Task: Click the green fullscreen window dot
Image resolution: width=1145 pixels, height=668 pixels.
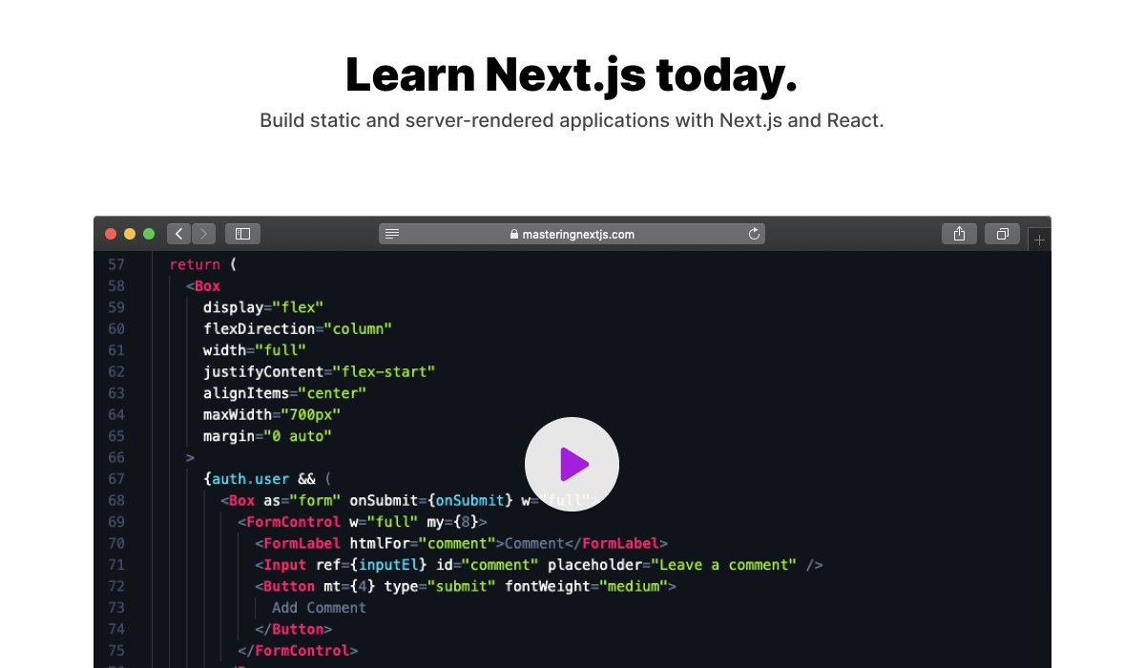Action: 149,234
